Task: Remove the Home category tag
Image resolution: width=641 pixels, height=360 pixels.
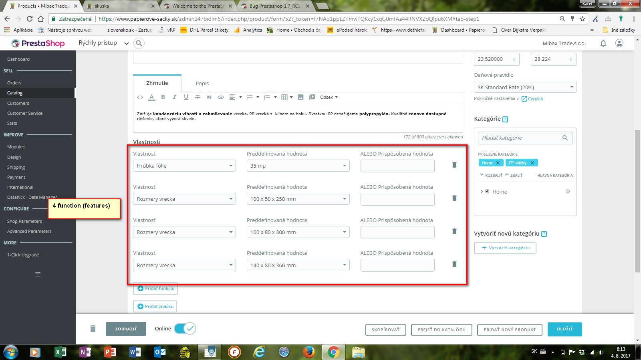Action: (498, 163)
